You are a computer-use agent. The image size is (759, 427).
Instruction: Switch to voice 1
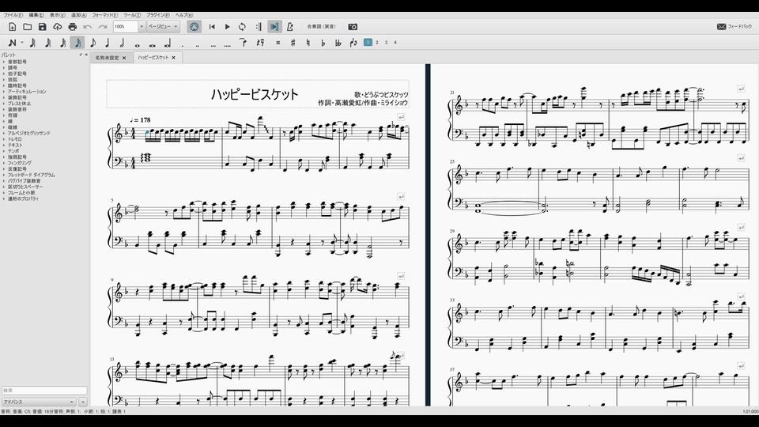(368, 43)
